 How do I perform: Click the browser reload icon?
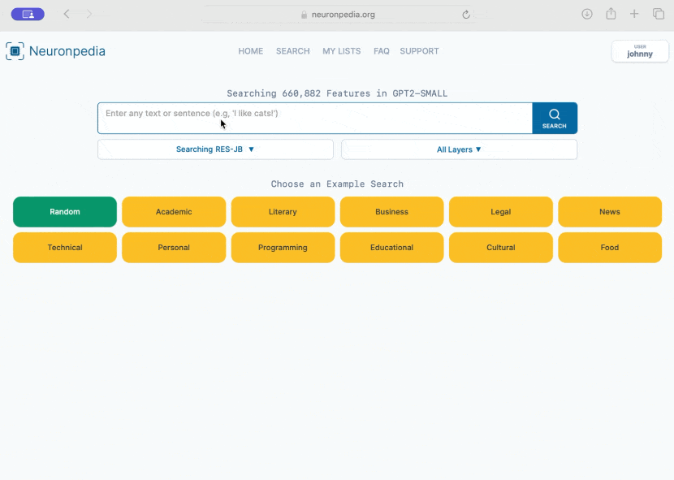coord(466,15)
